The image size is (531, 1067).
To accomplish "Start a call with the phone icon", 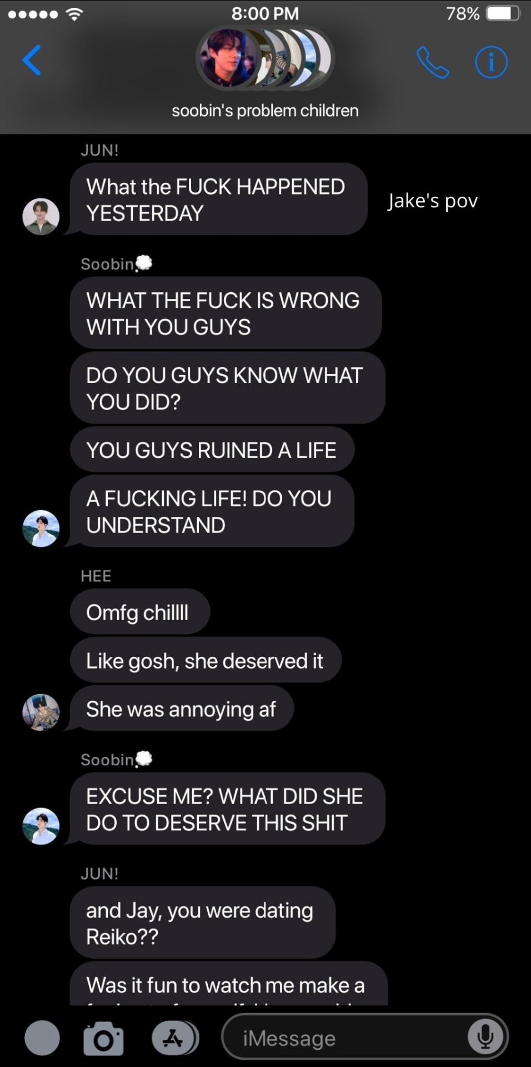I will [x=433, y=62].
